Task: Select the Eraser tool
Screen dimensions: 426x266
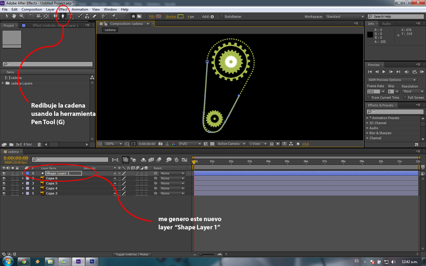Action: (x=95, y=16)
